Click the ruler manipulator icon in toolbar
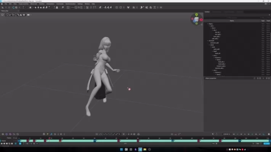 (154, 7)
